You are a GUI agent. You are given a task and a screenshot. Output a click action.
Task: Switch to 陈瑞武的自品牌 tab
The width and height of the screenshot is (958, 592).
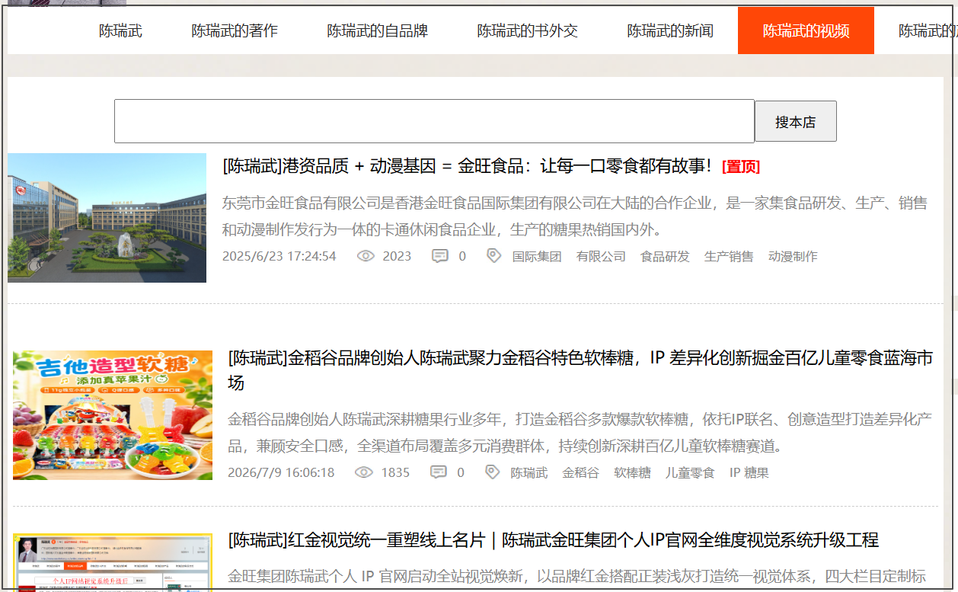coord(378,30)
